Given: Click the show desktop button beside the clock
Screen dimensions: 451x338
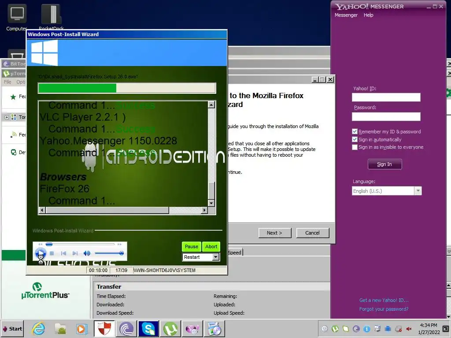Looking at the screenshot, I should (446, 328).
